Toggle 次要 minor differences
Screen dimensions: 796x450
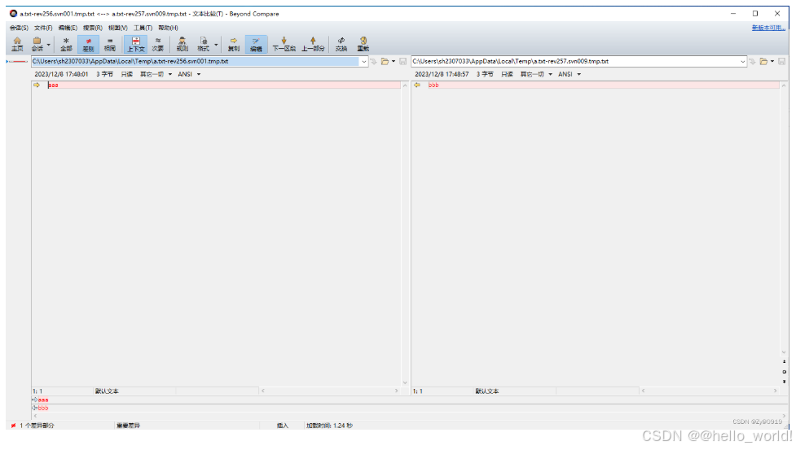pos(158,44)
